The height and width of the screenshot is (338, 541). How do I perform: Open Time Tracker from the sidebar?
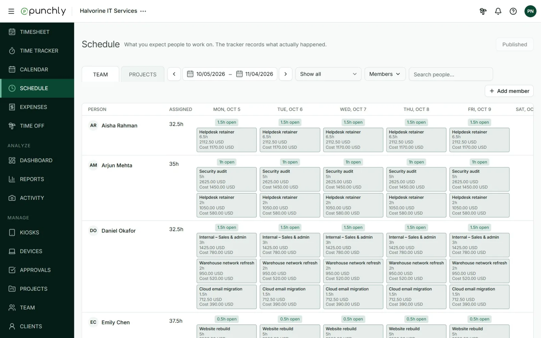(37, 51)
